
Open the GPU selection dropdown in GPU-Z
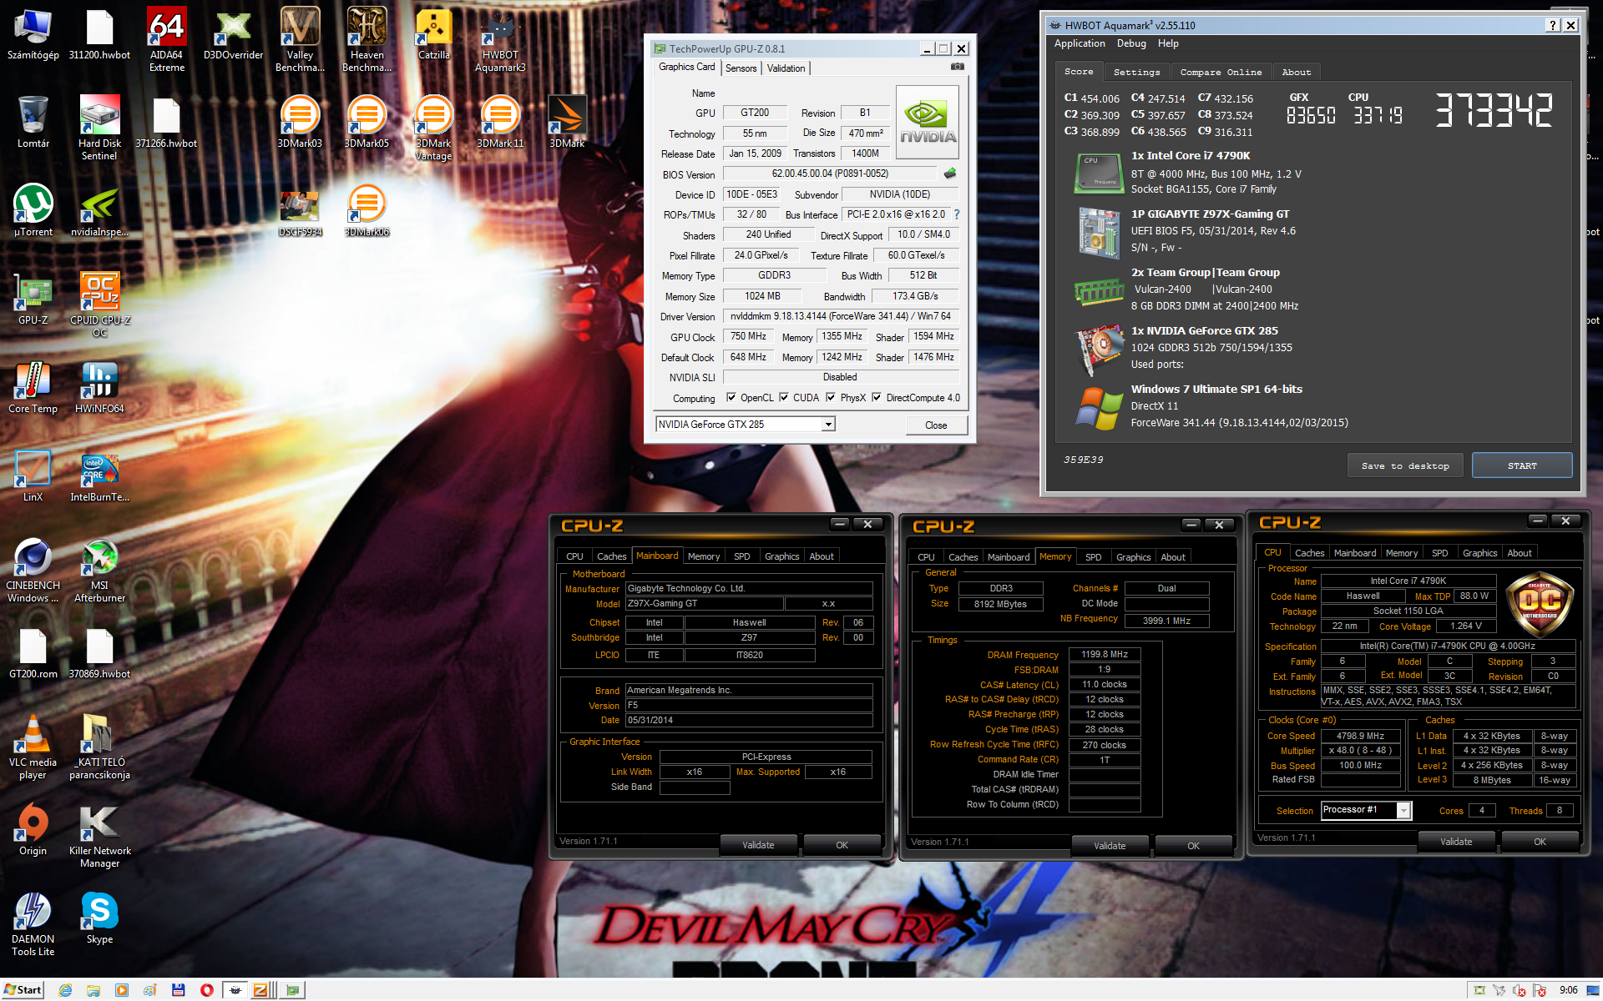tap(828, 425)
